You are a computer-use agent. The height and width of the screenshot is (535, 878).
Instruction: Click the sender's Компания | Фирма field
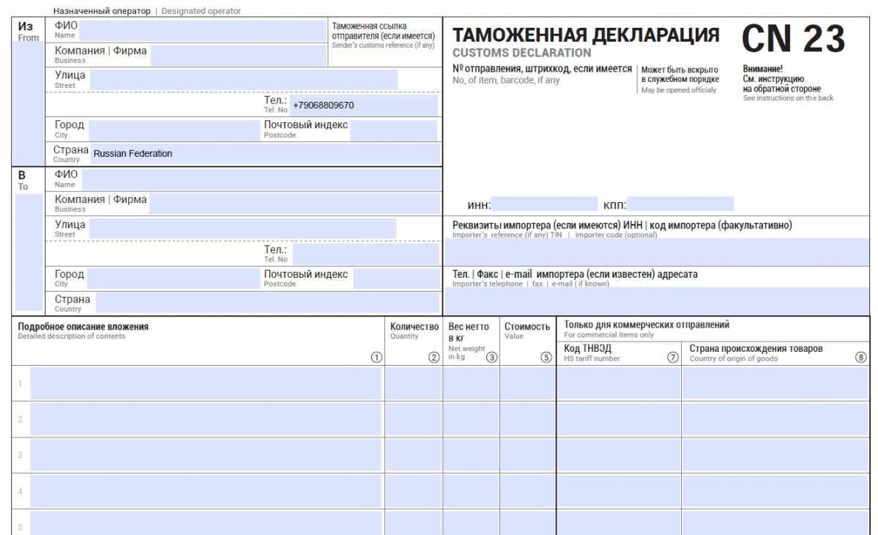click(238, 55)
